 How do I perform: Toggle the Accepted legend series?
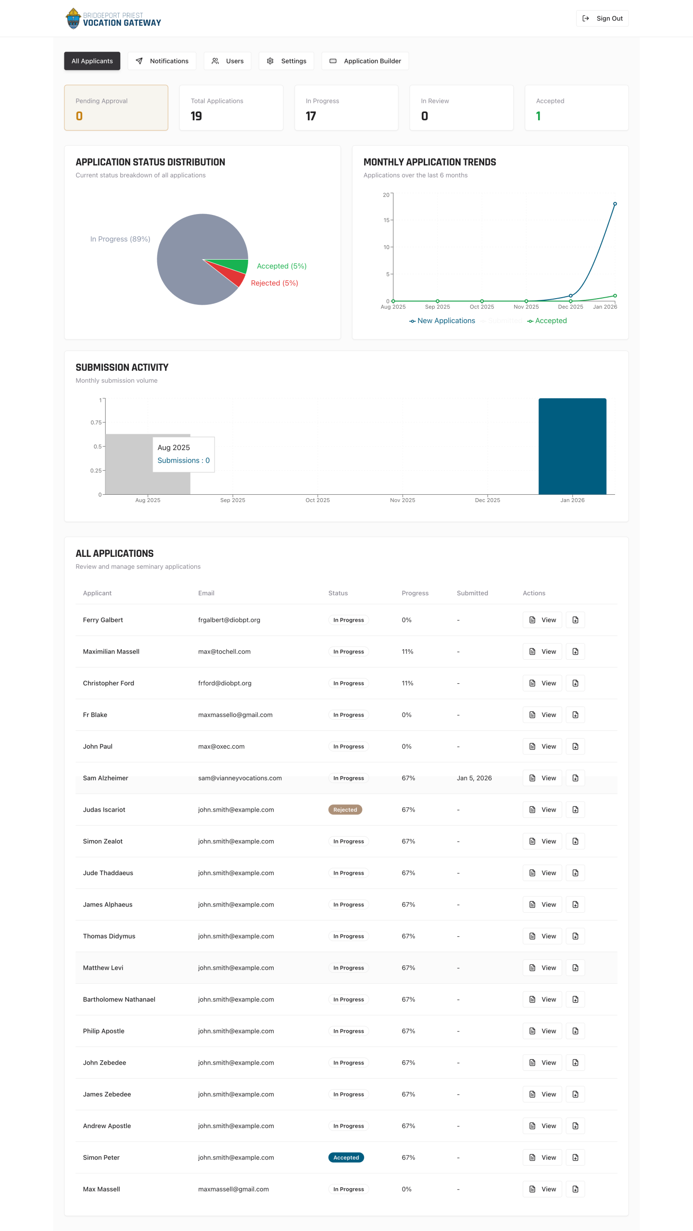coord(547,321)
